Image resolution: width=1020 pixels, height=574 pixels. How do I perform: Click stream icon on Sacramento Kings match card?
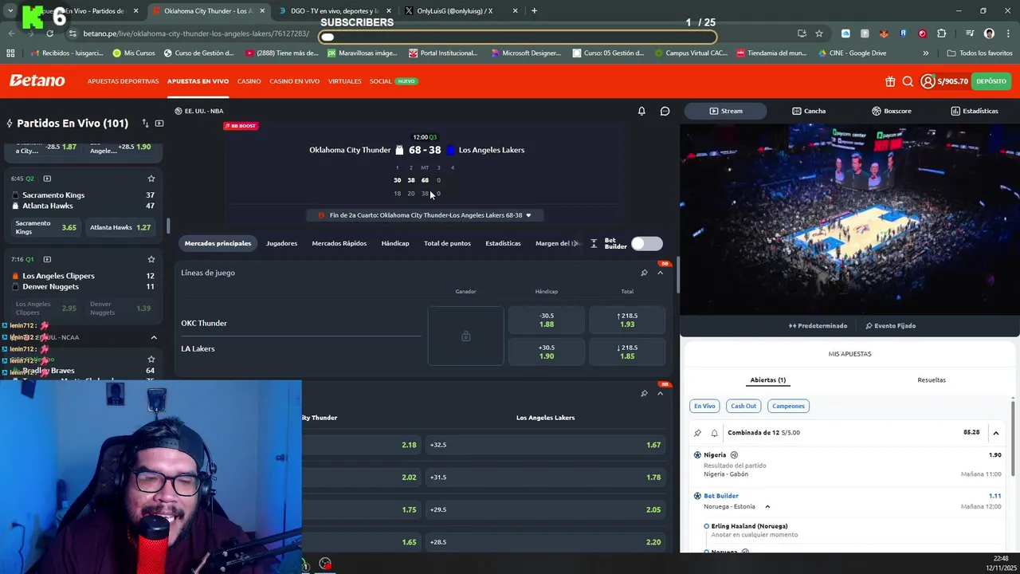pos(47,179)
